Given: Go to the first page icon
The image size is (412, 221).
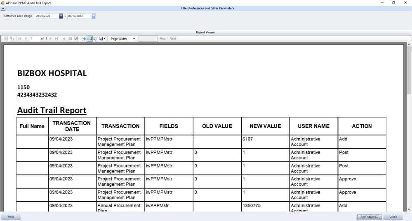Looking at the screenshot, I should click(x=20, y=39).
